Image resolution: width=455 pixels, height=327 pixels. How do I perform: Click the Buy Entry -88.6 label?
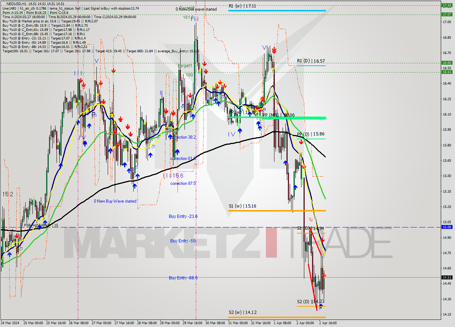coord(183,278)
